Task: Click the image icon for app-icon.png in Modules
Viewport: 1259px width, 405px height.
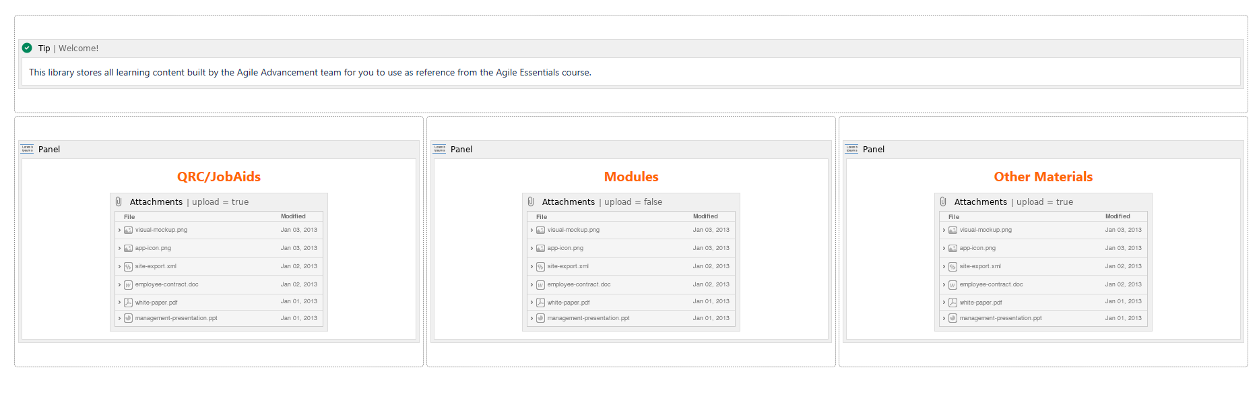Action: click(x=540, y=249)
